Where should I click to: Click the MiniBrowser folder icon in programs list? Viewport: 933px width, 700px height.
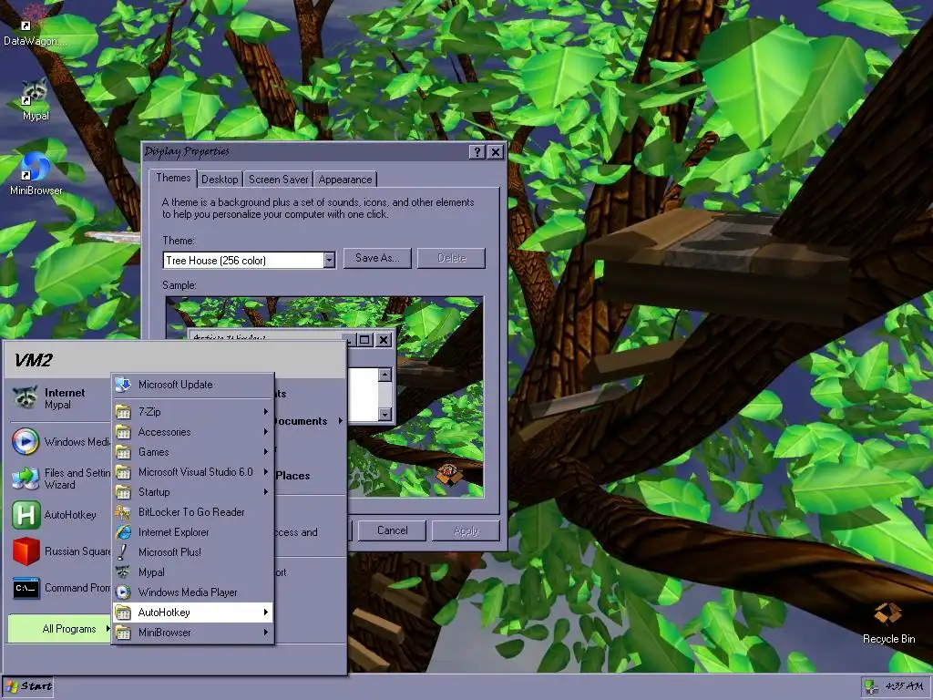[123, 633]
